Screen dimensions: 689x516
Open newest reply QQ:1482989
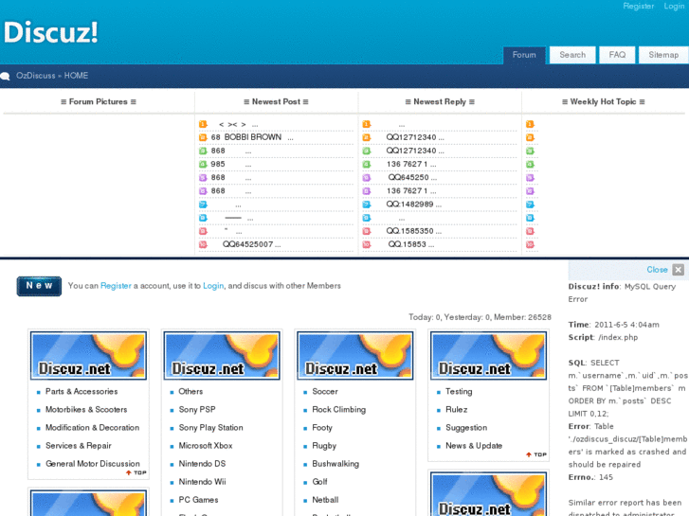(413, 205)
